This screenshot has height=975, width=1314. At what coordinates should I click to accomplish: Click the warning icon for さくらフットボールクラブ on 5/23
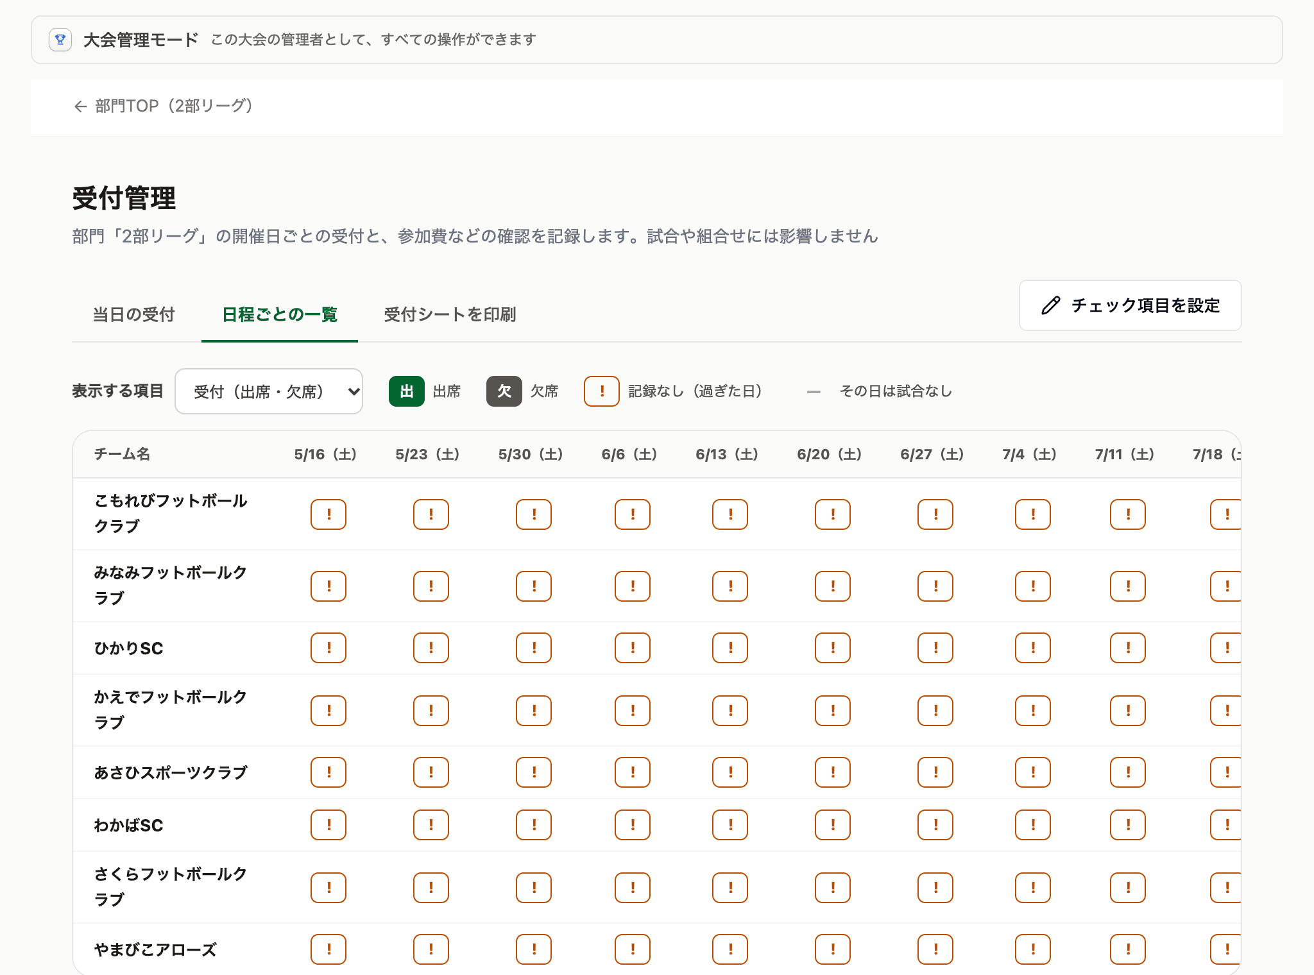tap(431, 888)
